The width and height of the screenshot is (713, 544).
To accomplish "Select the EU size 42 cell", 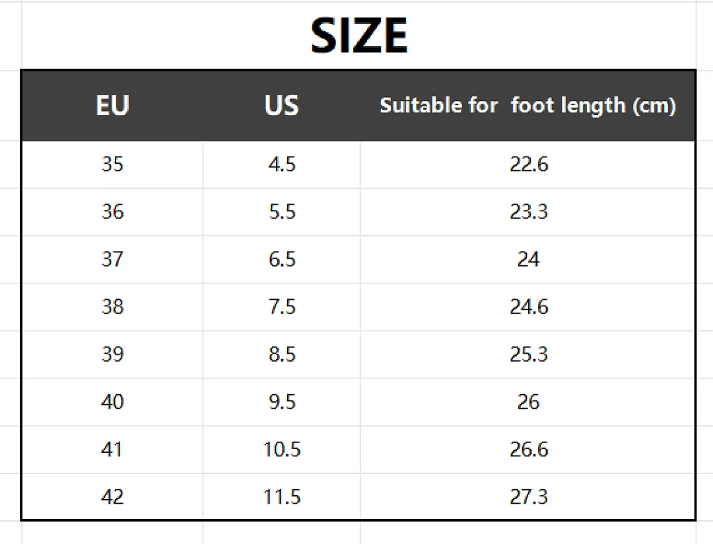I will click(x=112, y=496).
